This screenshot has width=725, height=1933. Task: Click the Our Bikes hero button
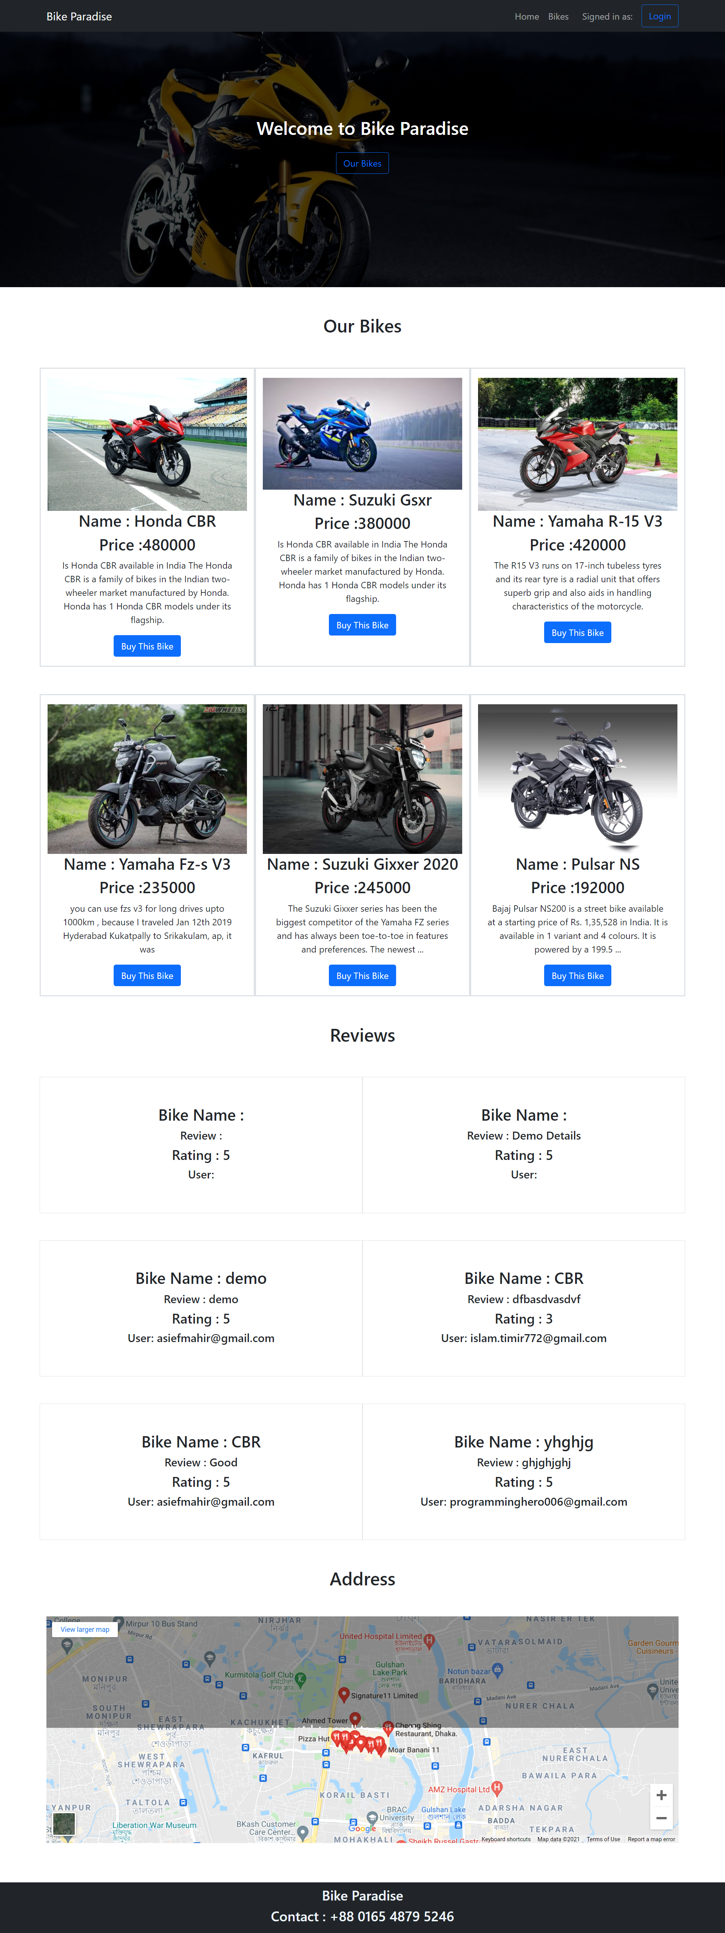(x=362, y=163)
